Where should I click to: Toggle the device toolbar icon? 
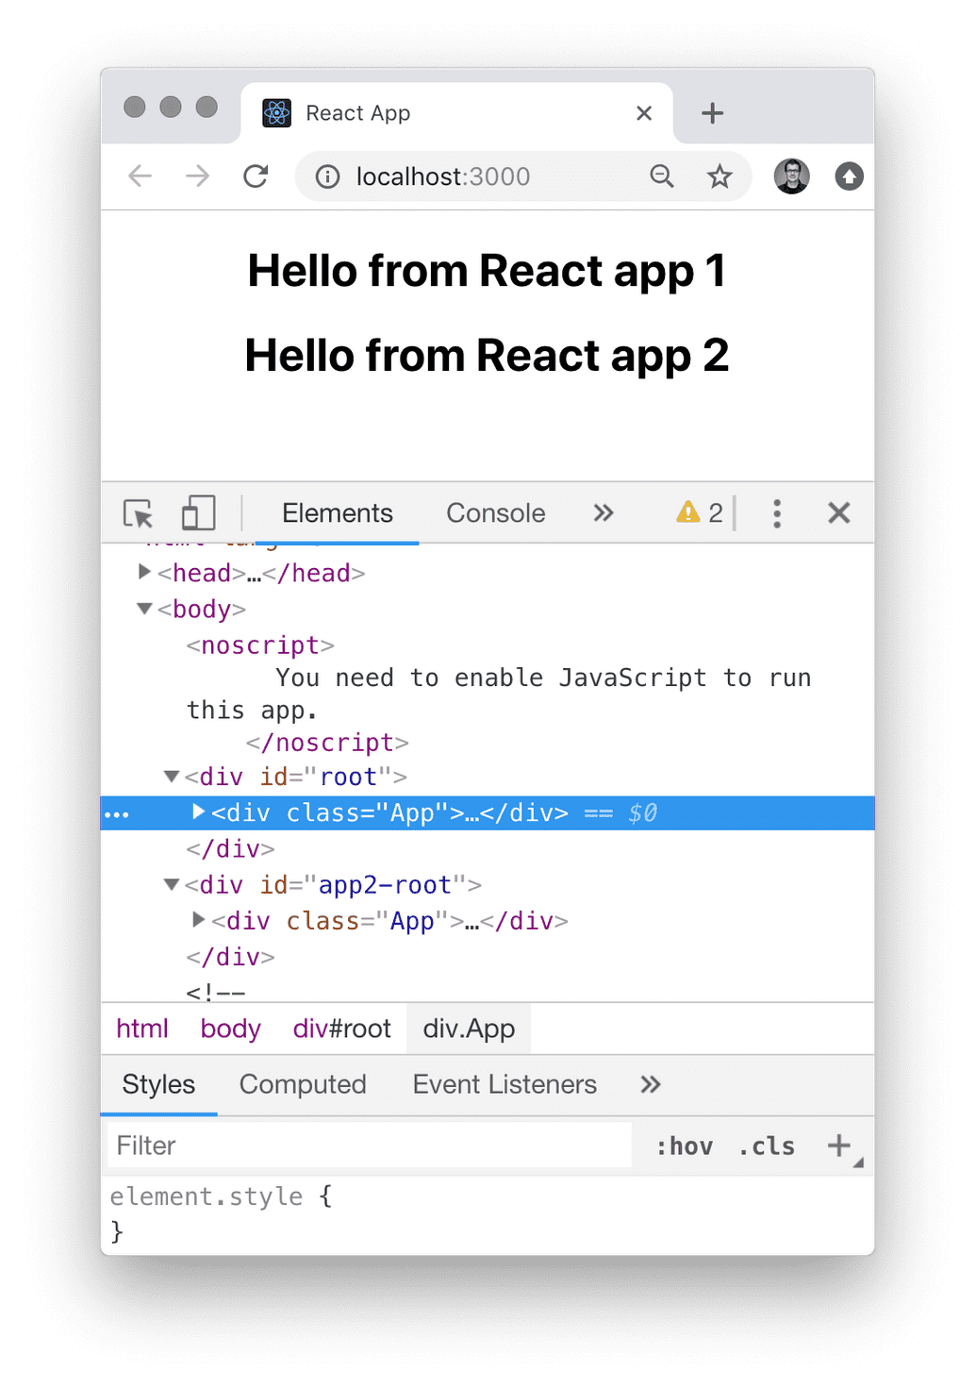pos(198,513)
